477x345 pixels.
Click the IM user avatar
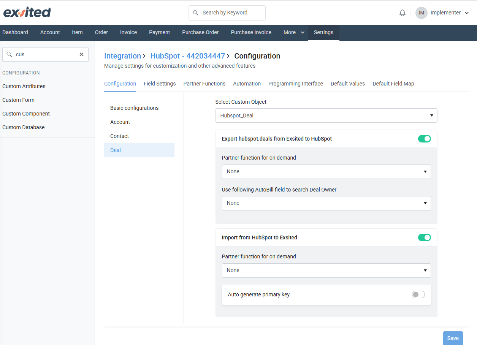[421, 13]
